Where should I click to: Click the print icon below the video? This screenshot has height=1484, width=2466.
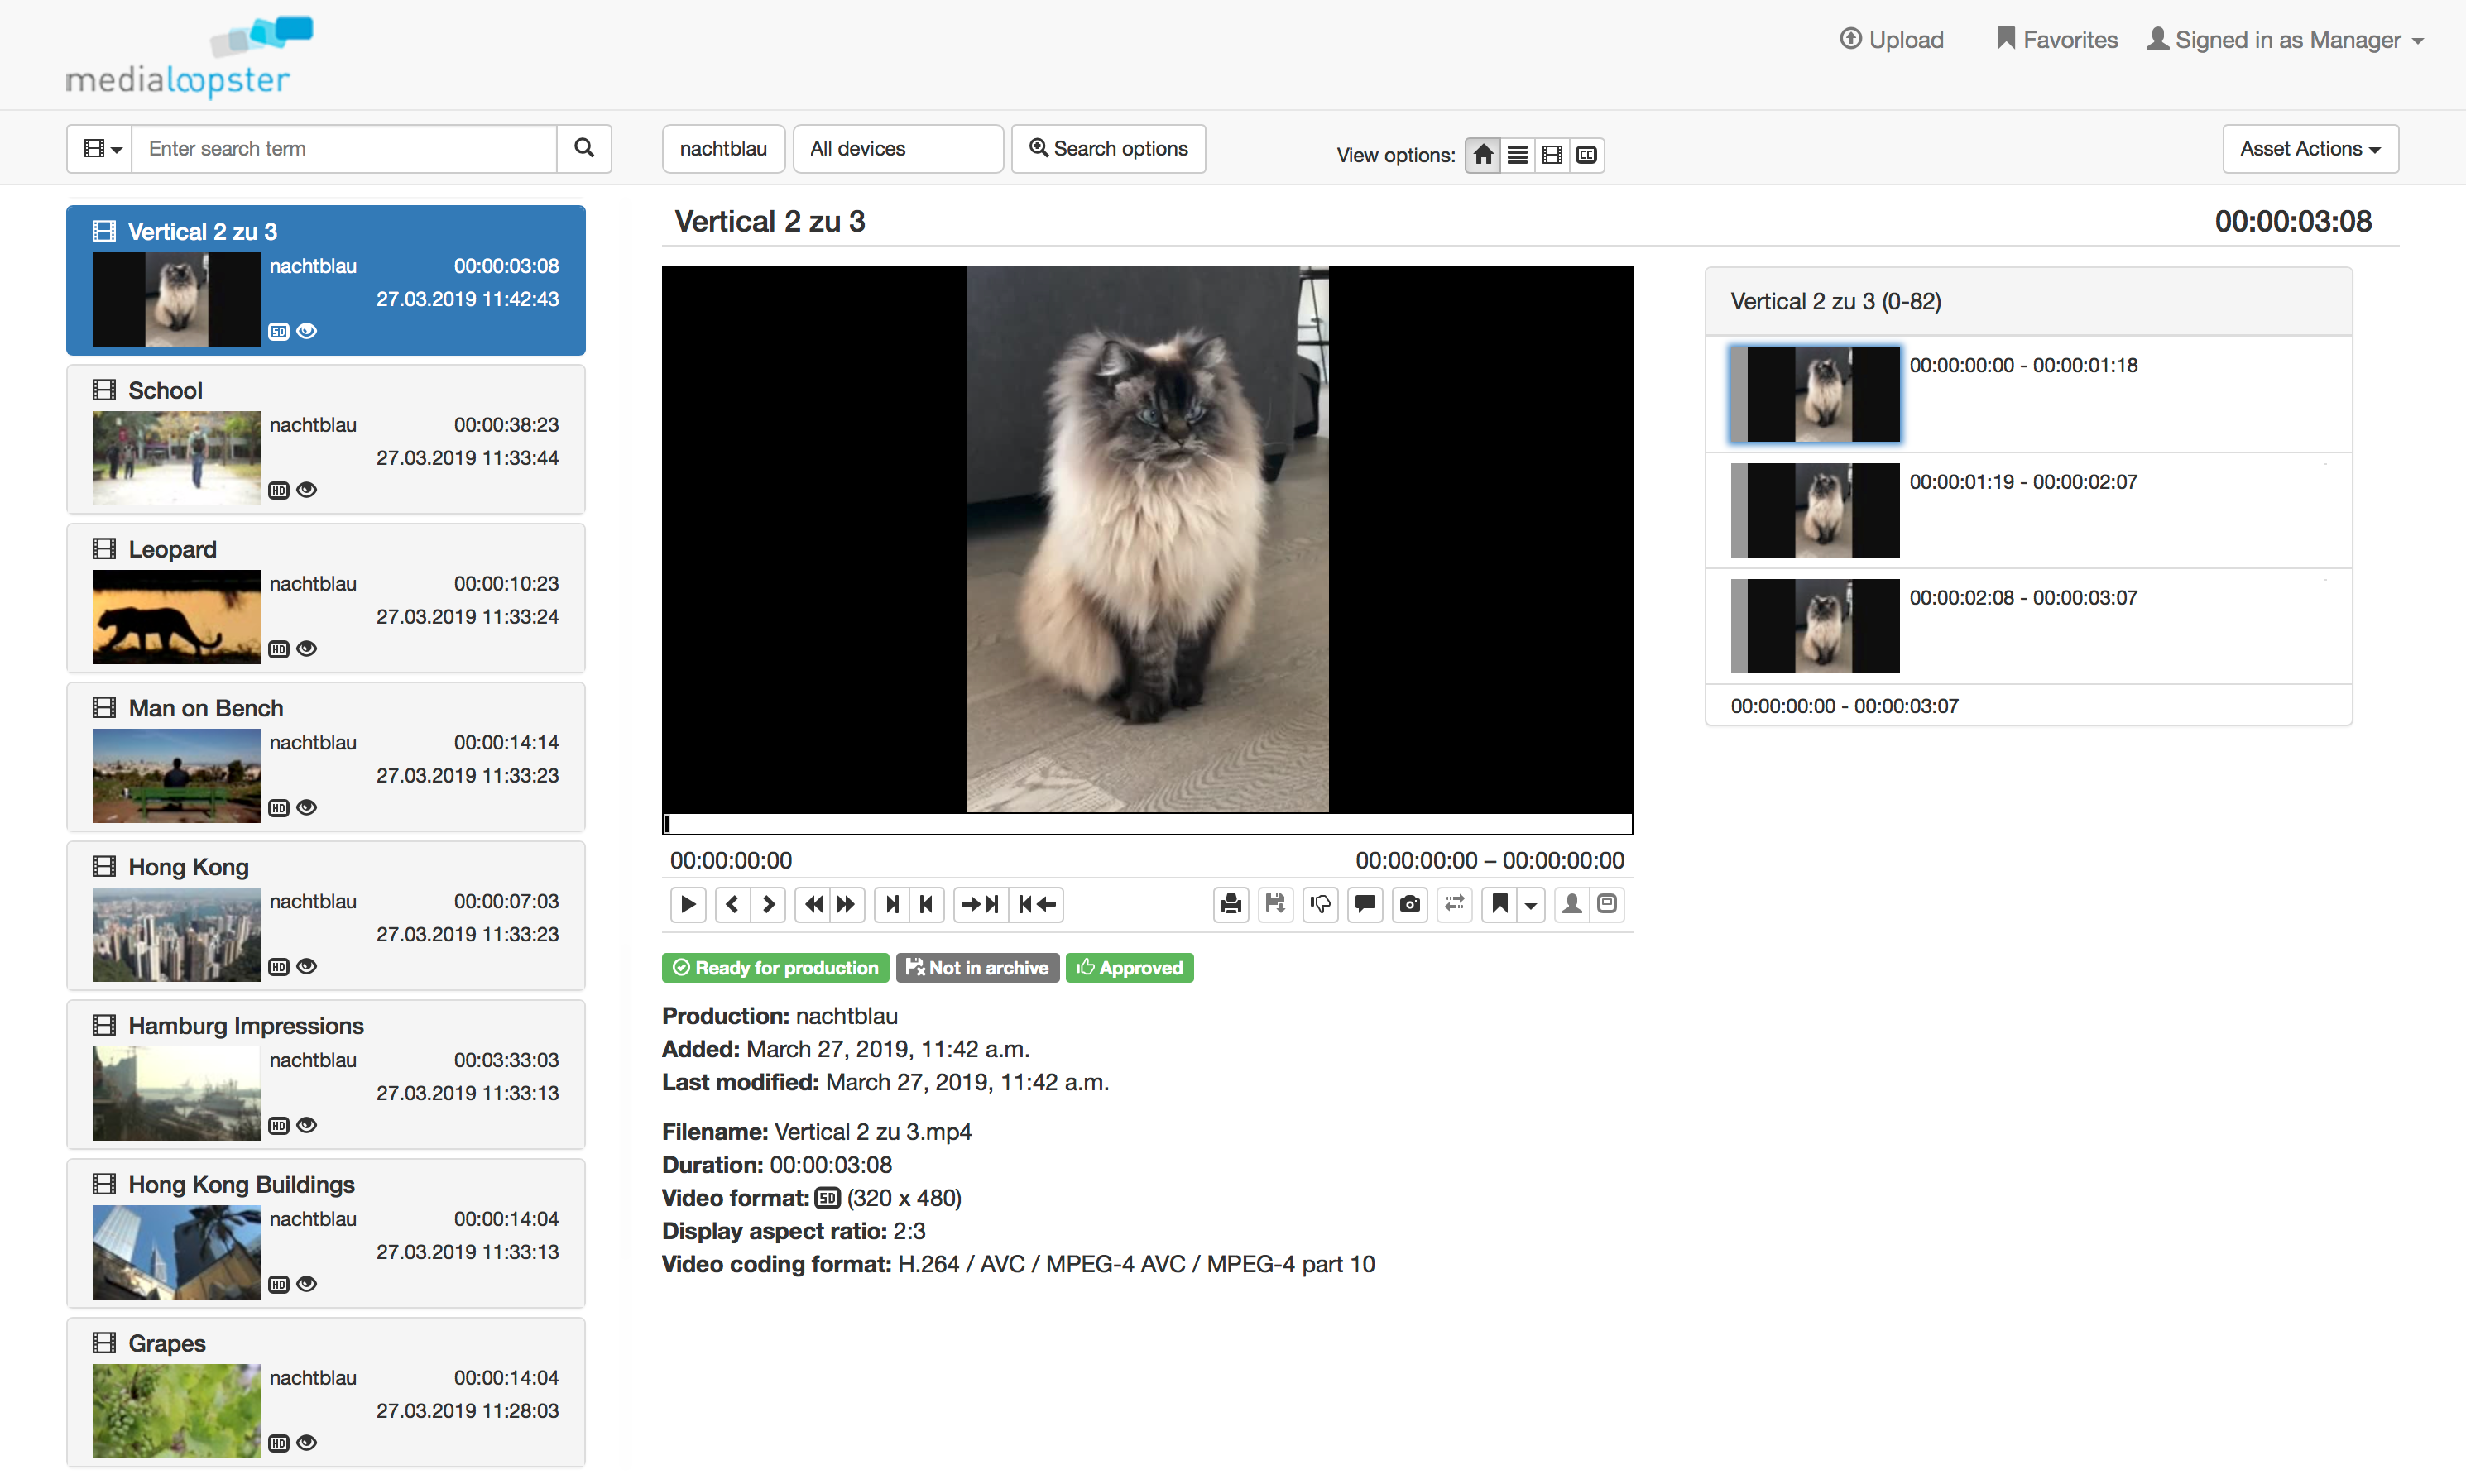pyautogui.click(x=1231, y=905)
